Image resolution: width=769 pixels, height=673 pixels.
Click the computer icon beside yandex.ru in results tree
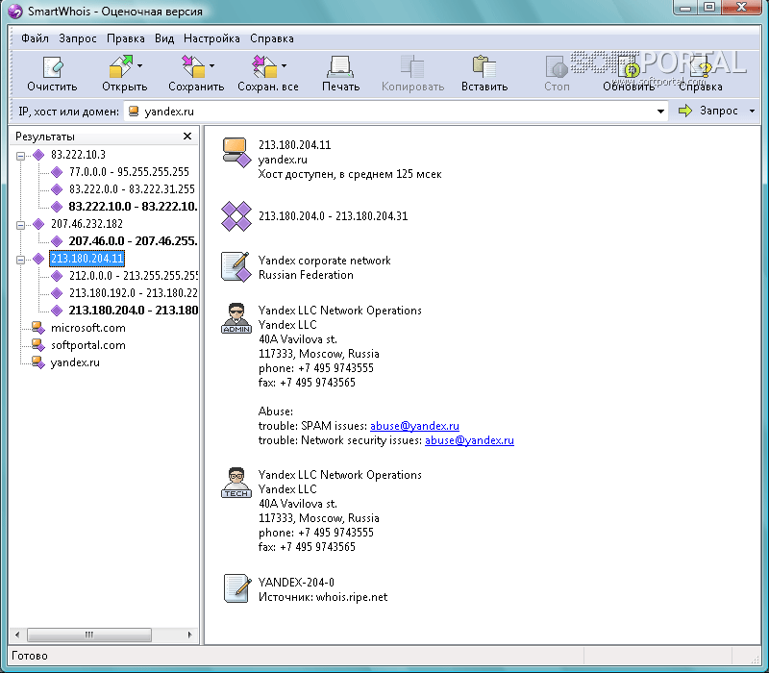coord(38,362)
